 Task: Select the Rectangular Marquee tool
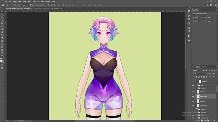pyautogui.click(x=2, y=15)
